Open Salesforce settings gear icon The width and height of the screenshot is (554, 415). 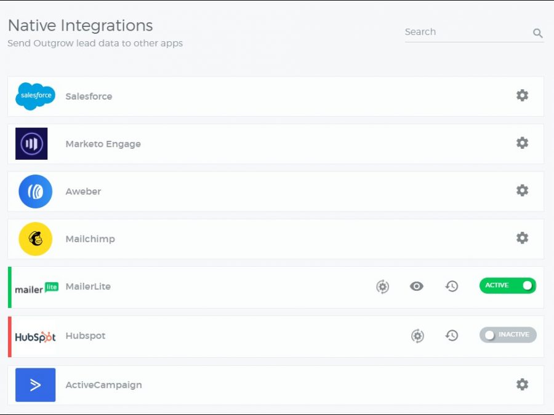tap(522, 95)
